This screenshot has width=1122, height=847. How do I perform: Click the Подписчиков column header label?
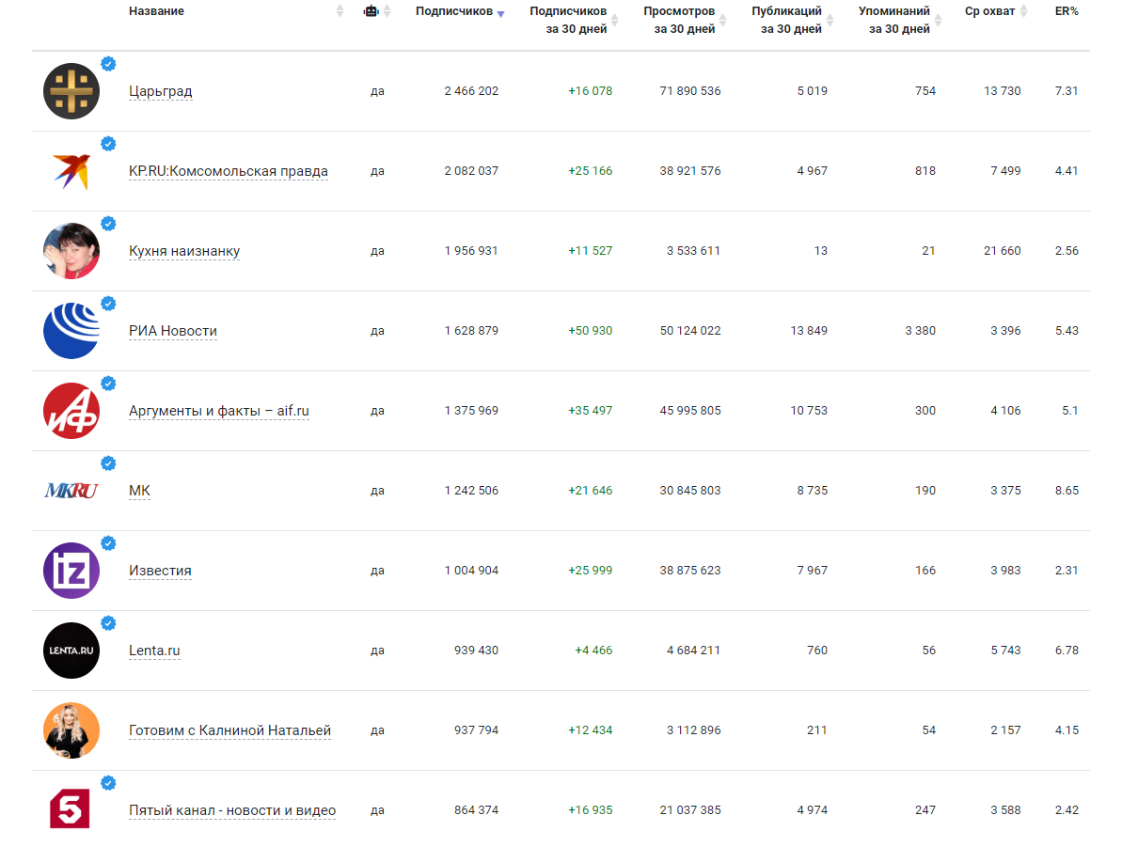(x=453, y=10)
